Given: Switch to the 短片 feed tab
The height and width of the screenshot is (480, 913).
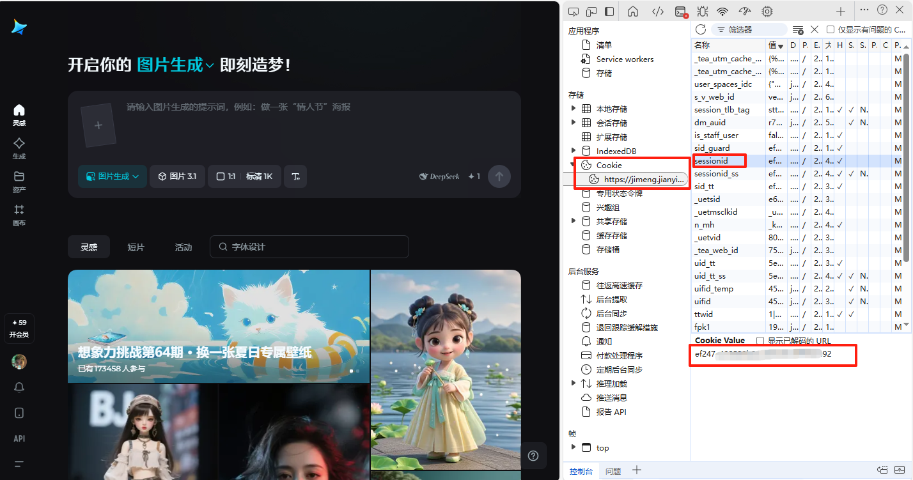Looking at the screenshot, I should click(x=136, y=247).
